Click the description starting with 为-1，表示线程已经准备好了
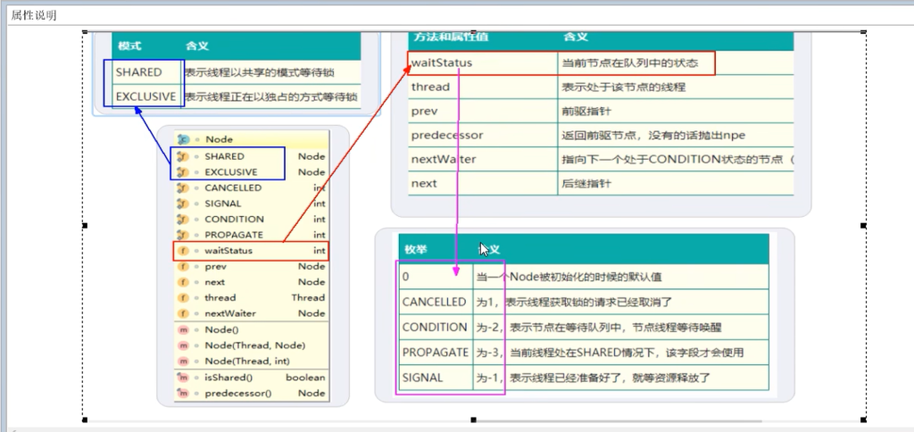This screenshot has width=914, height=432. (594, 378)
